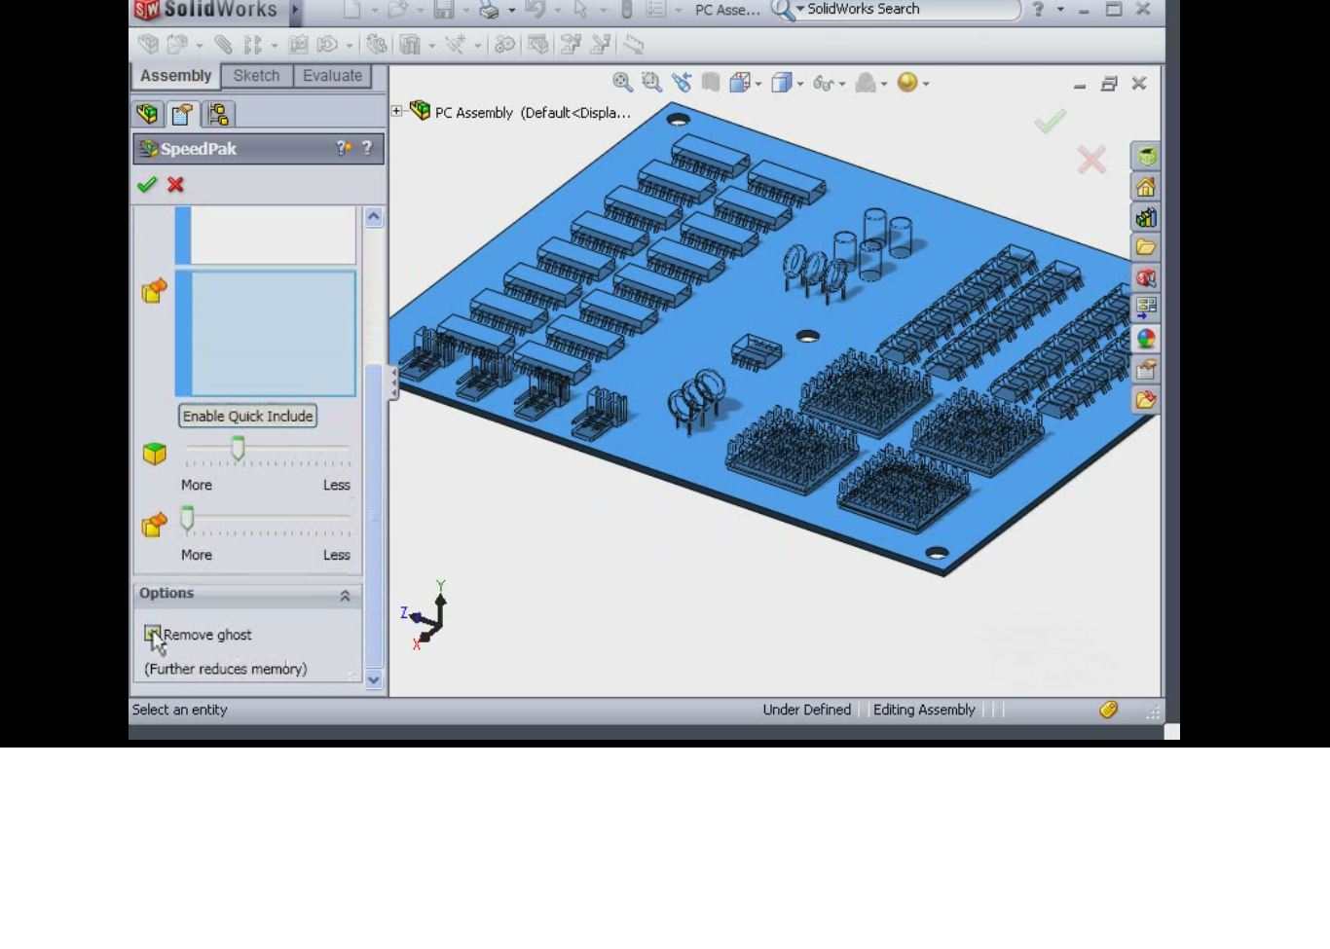Screen dimensions: 1330x949
Task: Cancel SpeedPak with the red X
Action: (175, 185)
